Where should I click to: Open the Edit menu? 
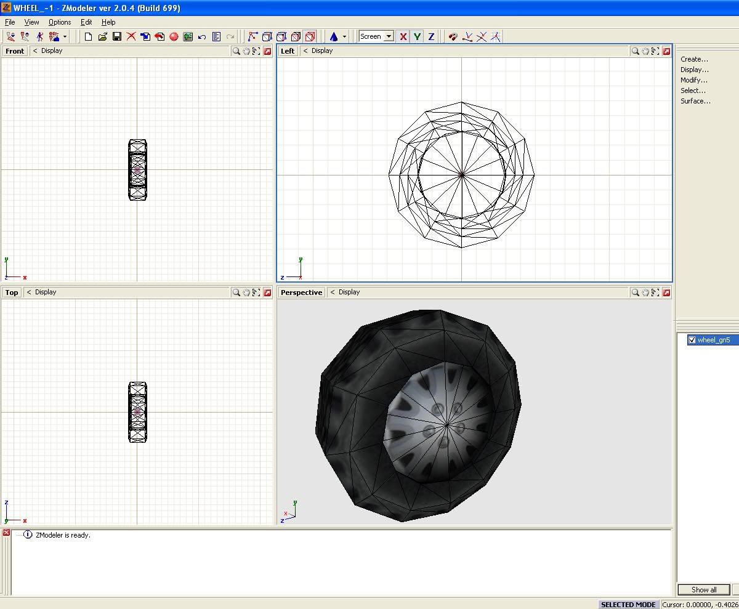pyautogui.click(x=86, y=22)
